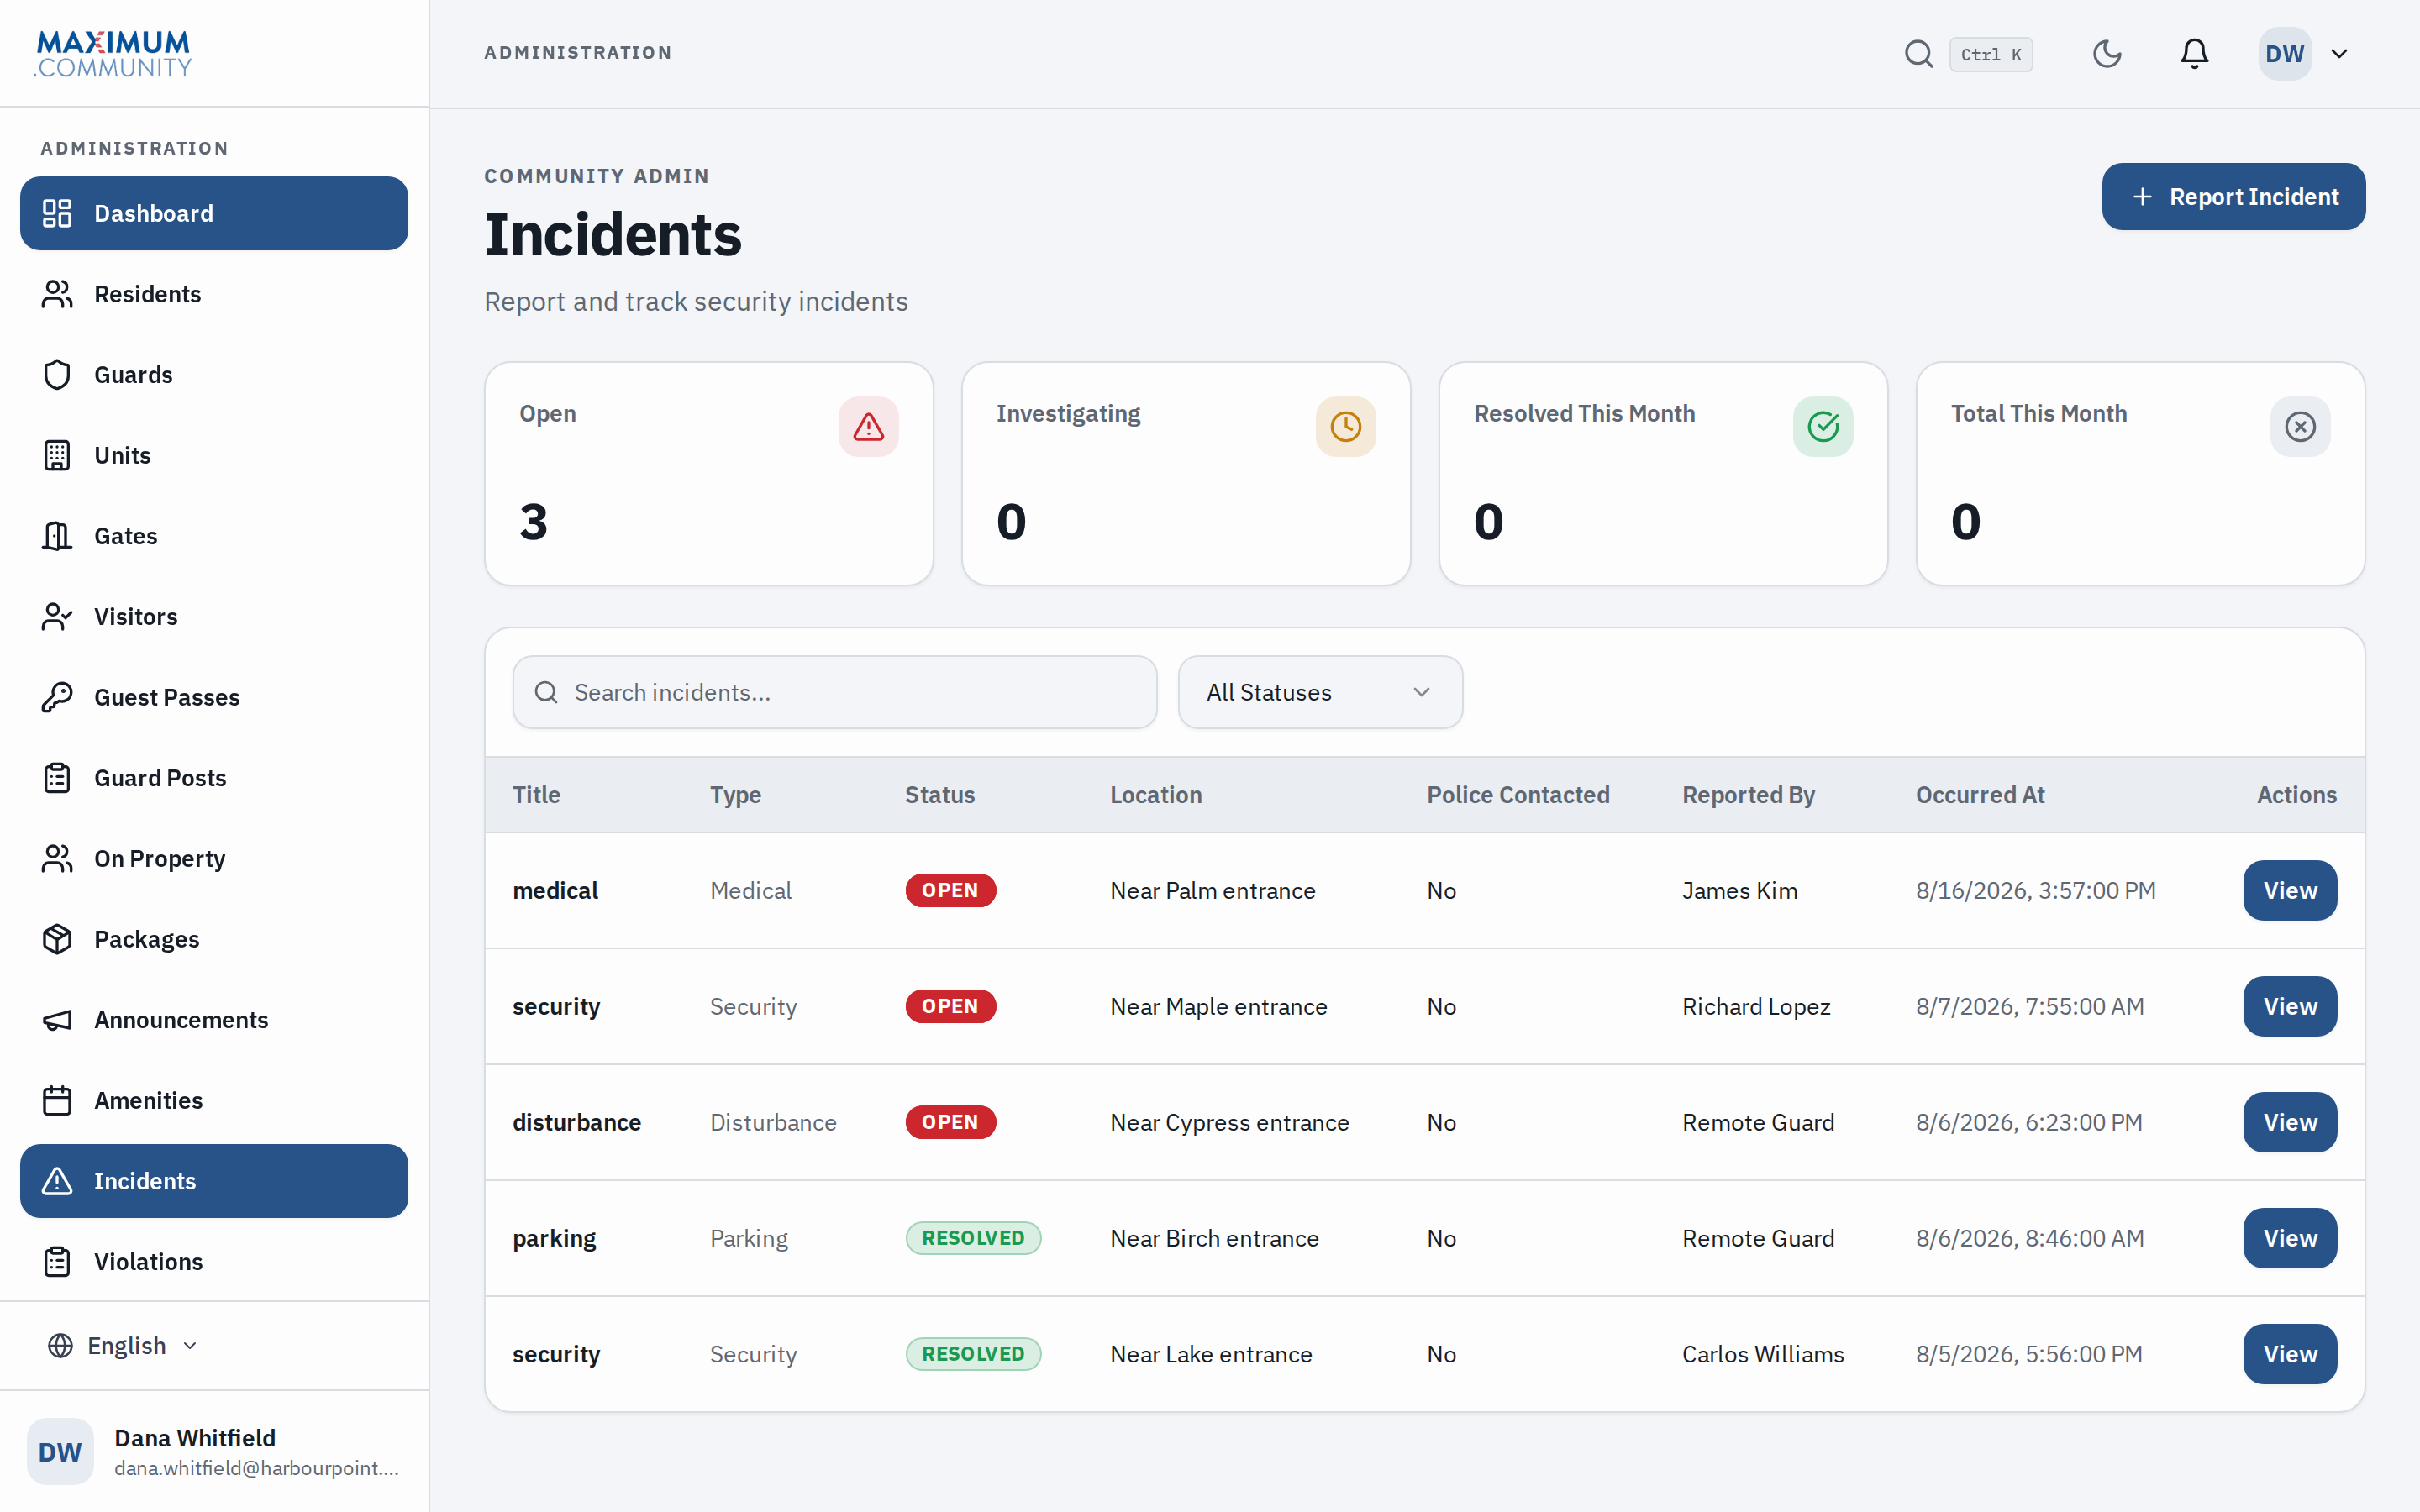Viewport: 2420px width, 1512px height.
Task: Open the All Statuses filter dropdown
Action: (1320, 692)
